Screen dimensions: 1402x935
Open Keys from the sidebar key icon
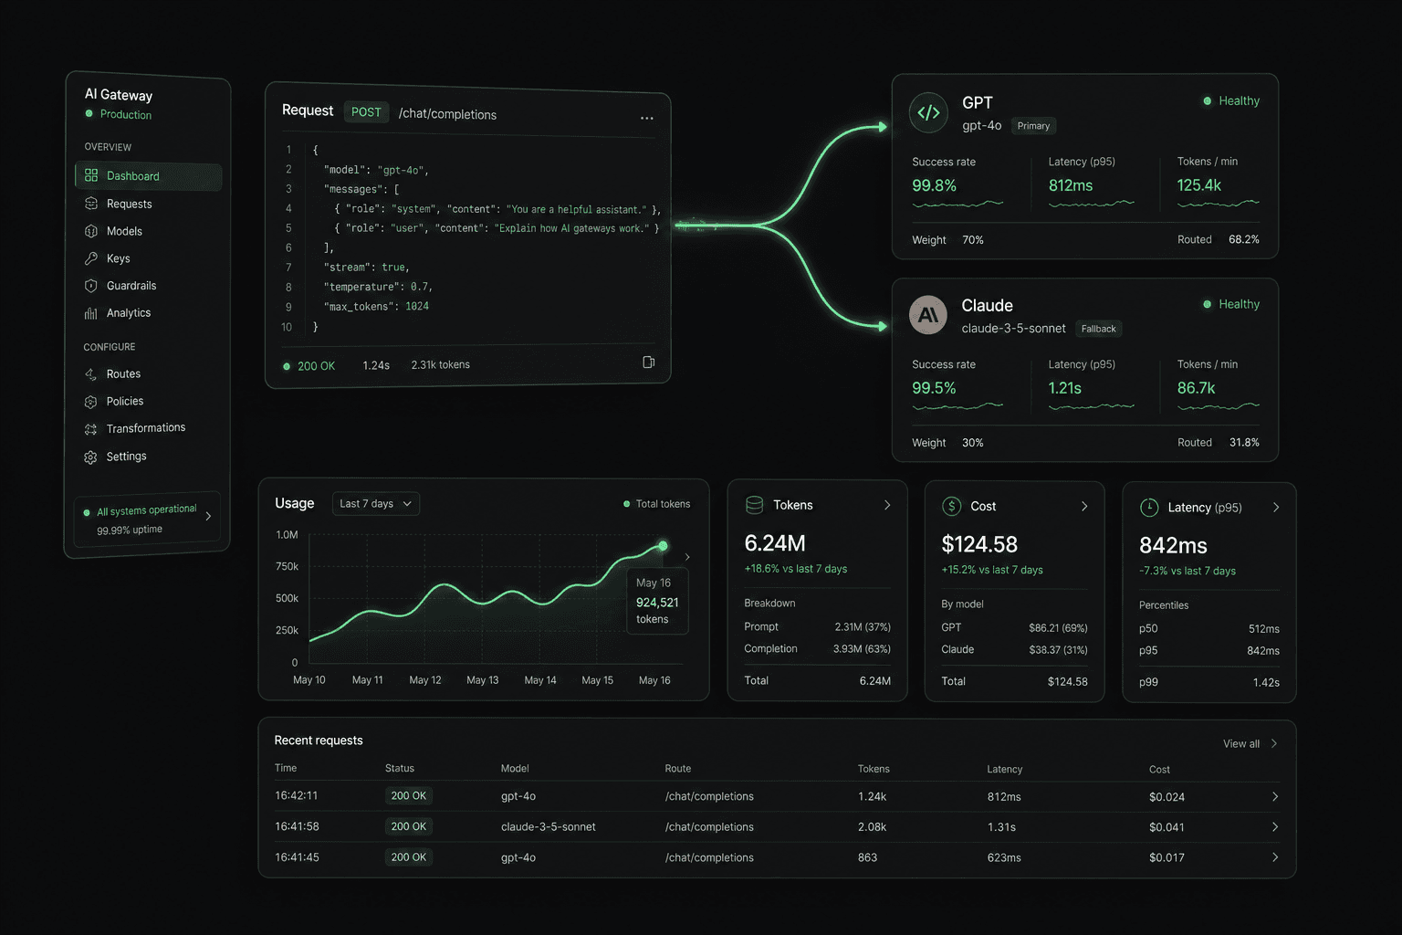(91, 258)
